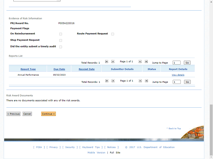
Task: Toggle the On Reimbursement checkbox
Action: pos(61,34)
